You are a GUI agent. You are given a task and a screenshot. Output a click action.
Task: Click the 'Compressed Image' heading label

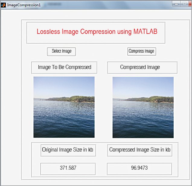[142, 67]
